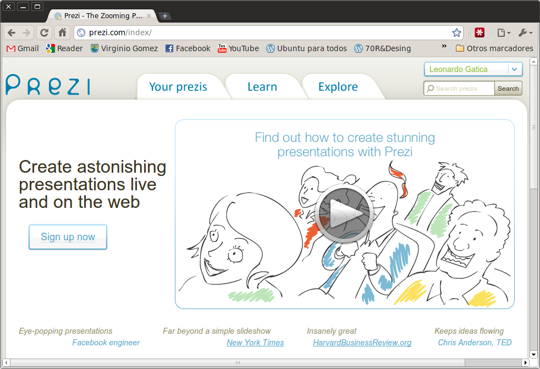
Task: Open the Virginio Gomez bookmark
Action: tap(124, 48)
